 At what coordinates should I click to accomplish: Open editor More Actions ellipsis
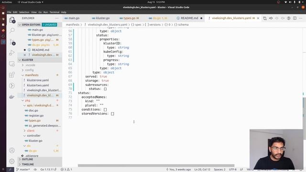point(301,18)
